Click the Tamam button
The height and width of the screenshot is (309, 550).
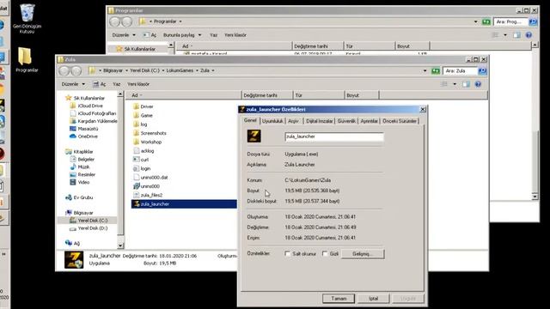(339, 299)
